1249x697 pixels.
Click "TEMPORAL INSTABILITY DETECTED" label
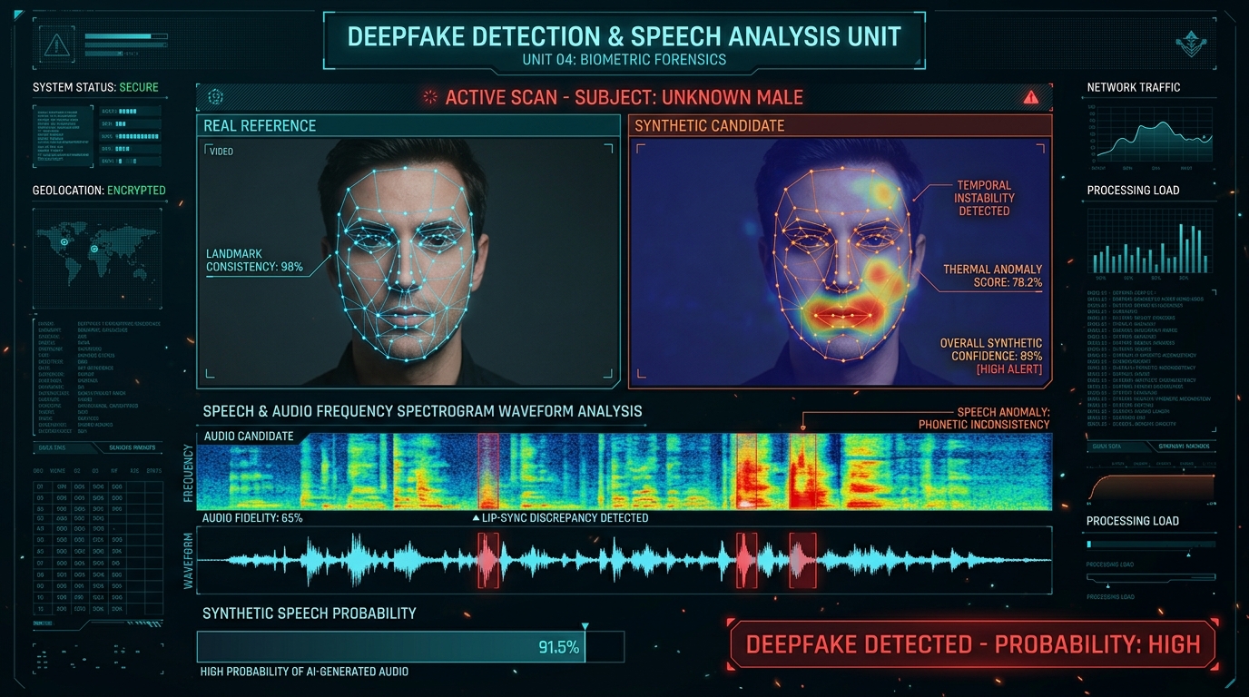pyautogui.click(x=984, y=198)
